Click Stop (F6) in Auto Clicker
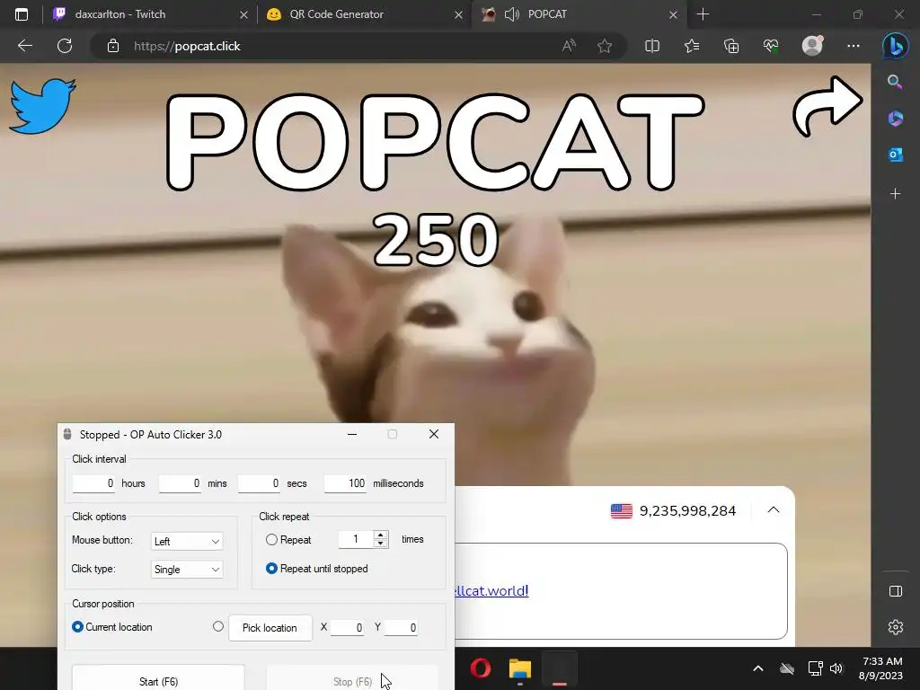 [352, 678]
